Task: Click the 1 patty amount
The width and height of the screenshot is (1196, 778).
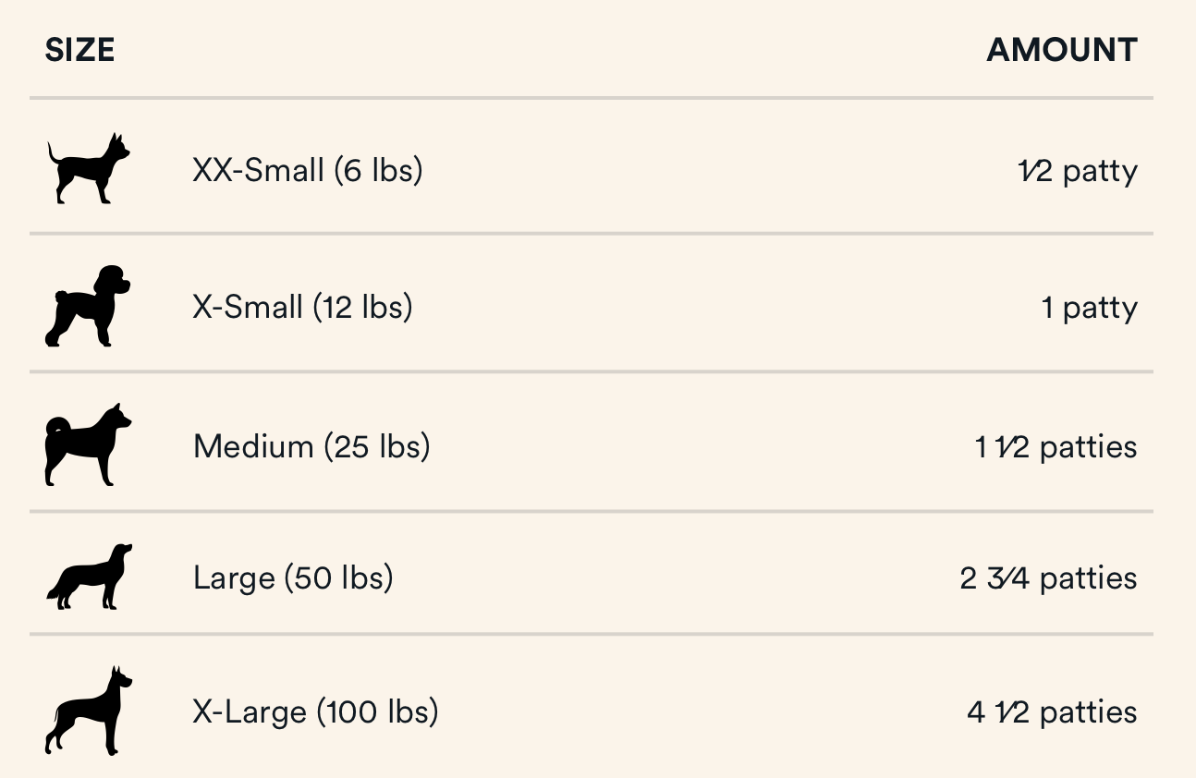Action: tap(1090, 307)
